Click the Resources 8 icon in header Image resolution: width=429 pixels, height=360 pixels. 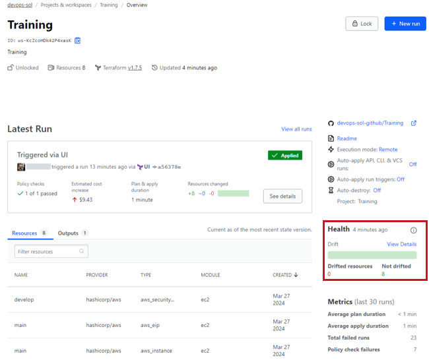click(x=51, y=67)
